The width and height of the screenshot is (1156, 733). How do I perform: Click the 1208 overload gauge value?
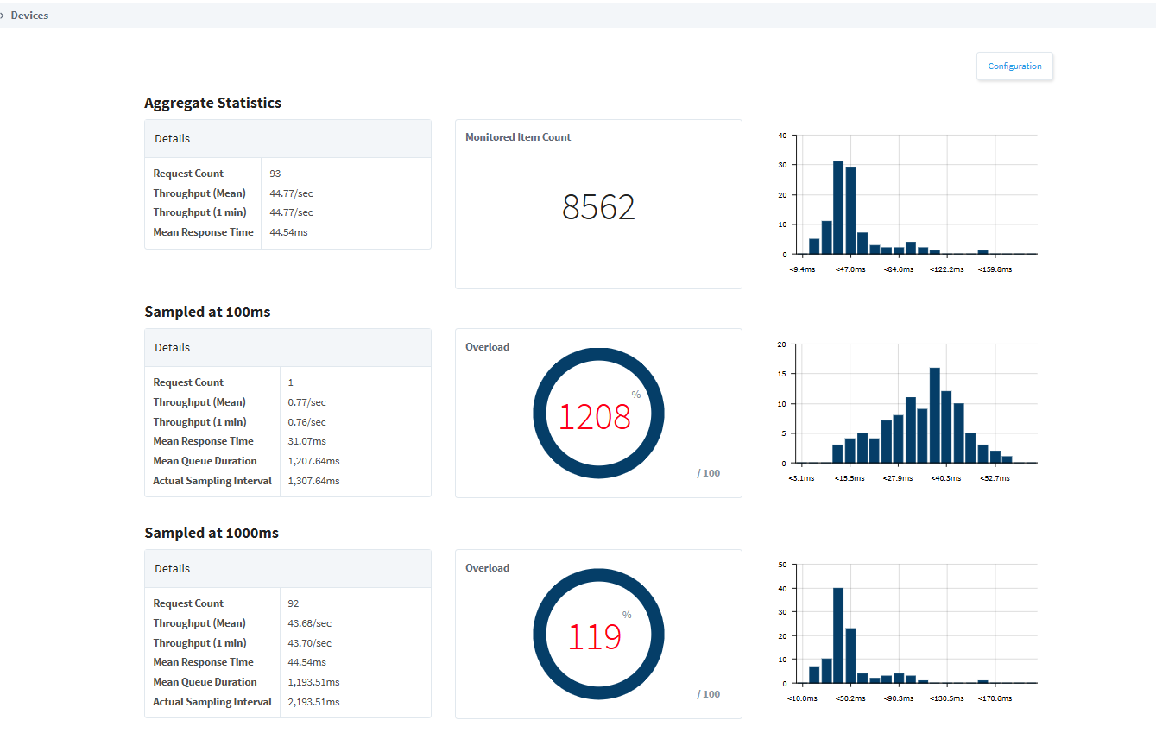[595, 417]
